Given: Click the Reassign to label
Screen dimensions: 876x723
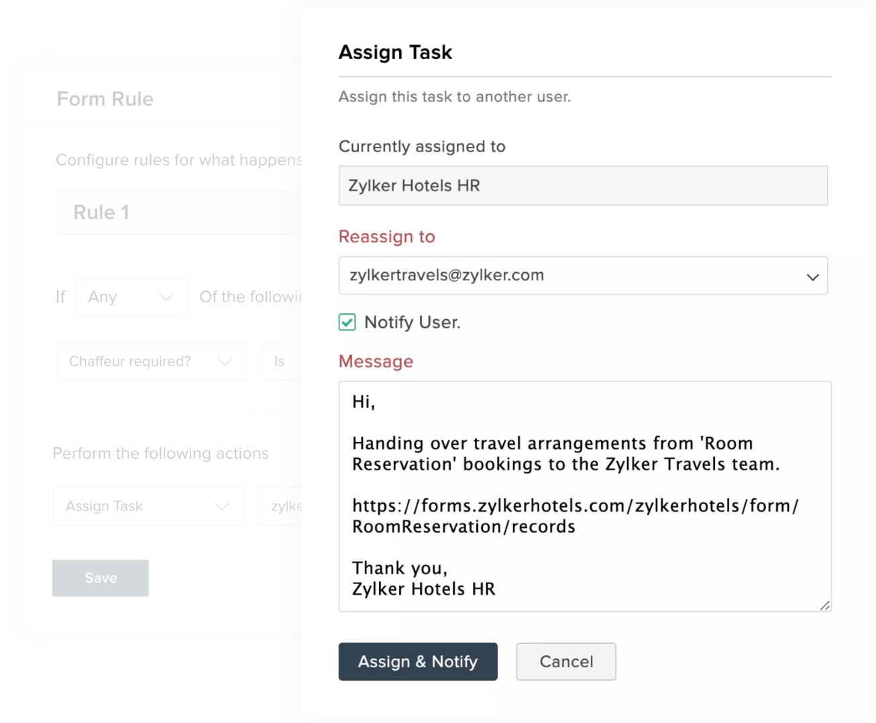Looking at the screenshot, I should (x=387, y=237).
